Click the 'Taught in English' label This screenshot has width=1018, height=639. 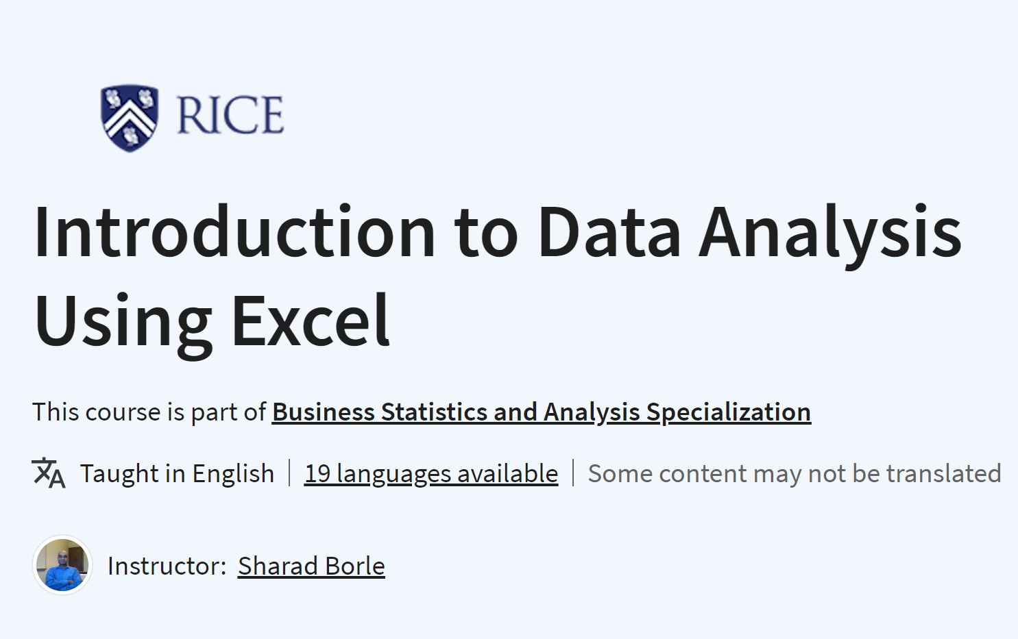[177, 473]
